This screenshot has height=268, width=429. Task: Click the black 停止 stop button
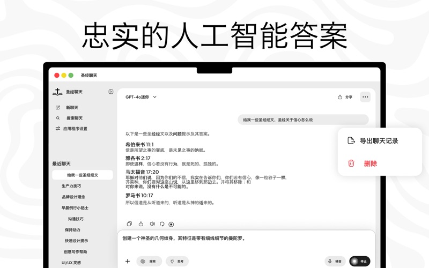click(x=359, y=261)
